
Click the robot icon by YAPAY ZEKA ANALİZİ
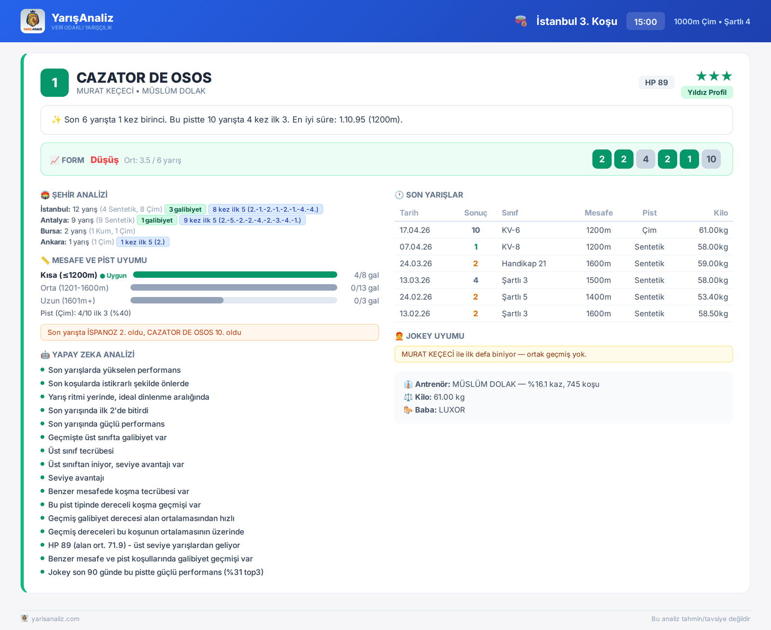(x=45, y=355)
